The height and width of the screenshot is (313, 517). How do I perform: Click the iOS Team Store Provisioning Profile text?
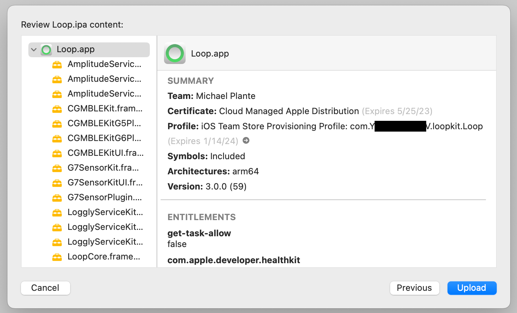tap(274, 126)
